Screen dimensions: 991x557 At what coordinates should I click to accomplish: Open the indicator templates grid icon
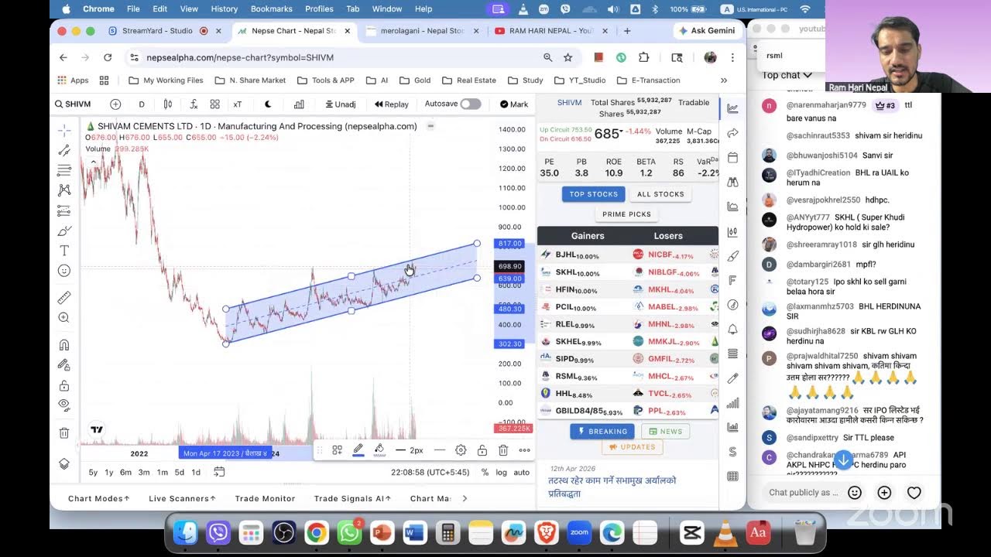(215, 104)
